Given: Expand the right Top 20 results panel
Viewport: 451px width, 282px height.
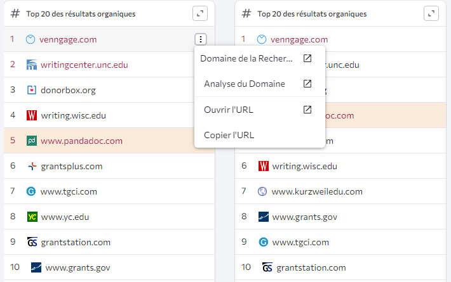Looking at the screenshot, I should [x=431, y=13].
